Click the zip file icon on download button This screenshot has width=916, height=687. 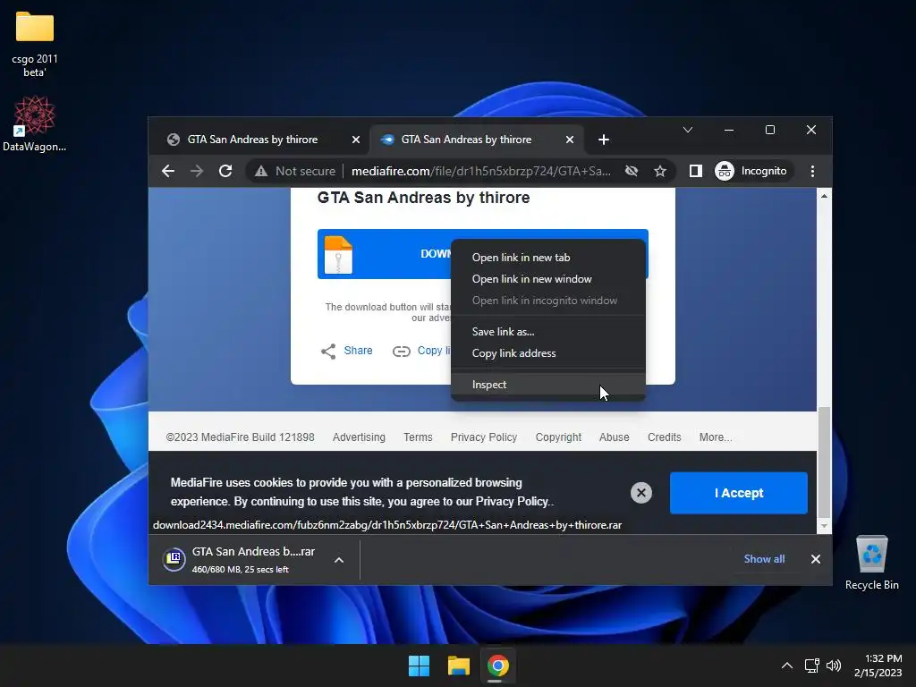(338, 255)
